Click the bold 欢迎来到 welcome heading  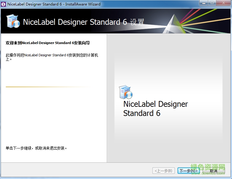point(48,43)
